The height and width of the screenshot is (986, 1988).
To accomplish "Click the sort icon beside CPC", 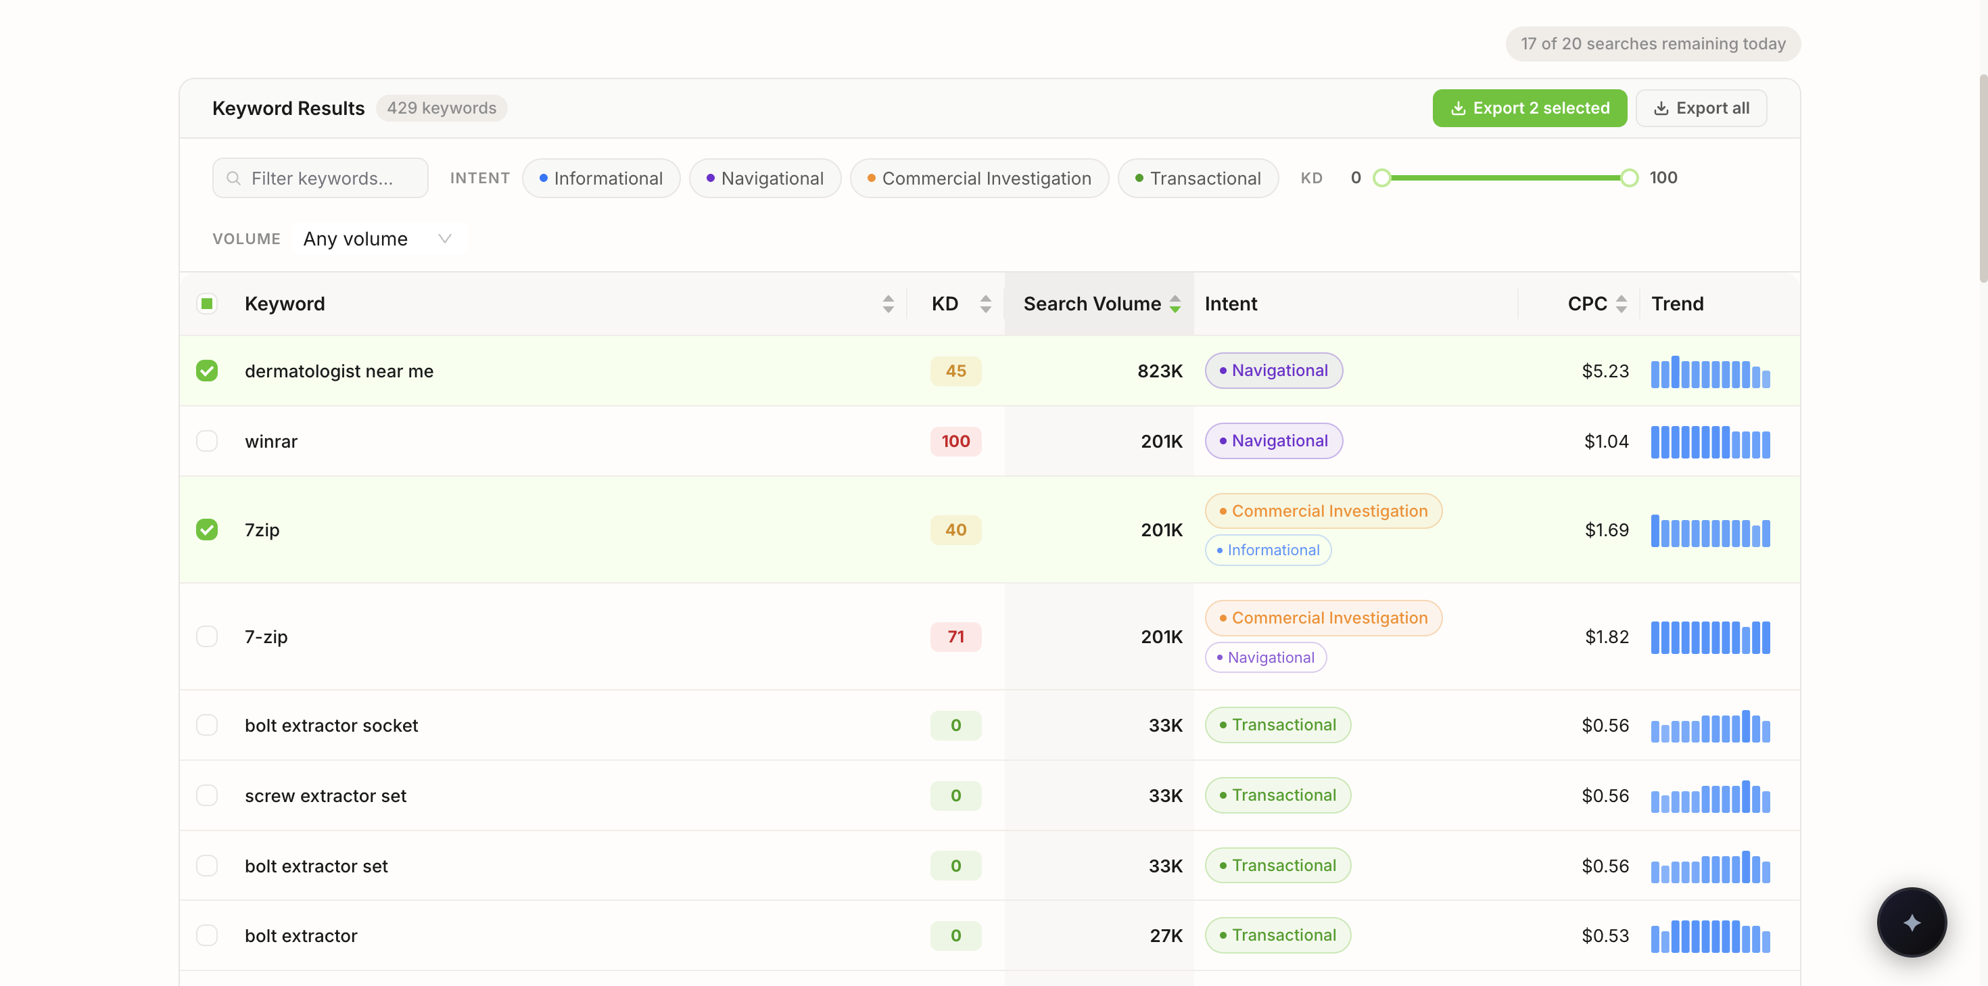I will pyautogui.click(x=1622, y=304).
